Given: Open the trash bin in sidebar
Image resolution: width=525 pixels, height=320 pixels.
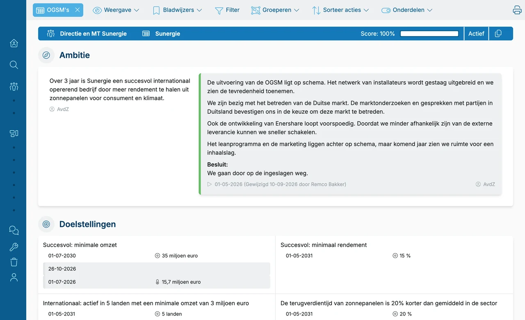Looking at the screenshot, I should pyautogui.click(x=14, y=262).
